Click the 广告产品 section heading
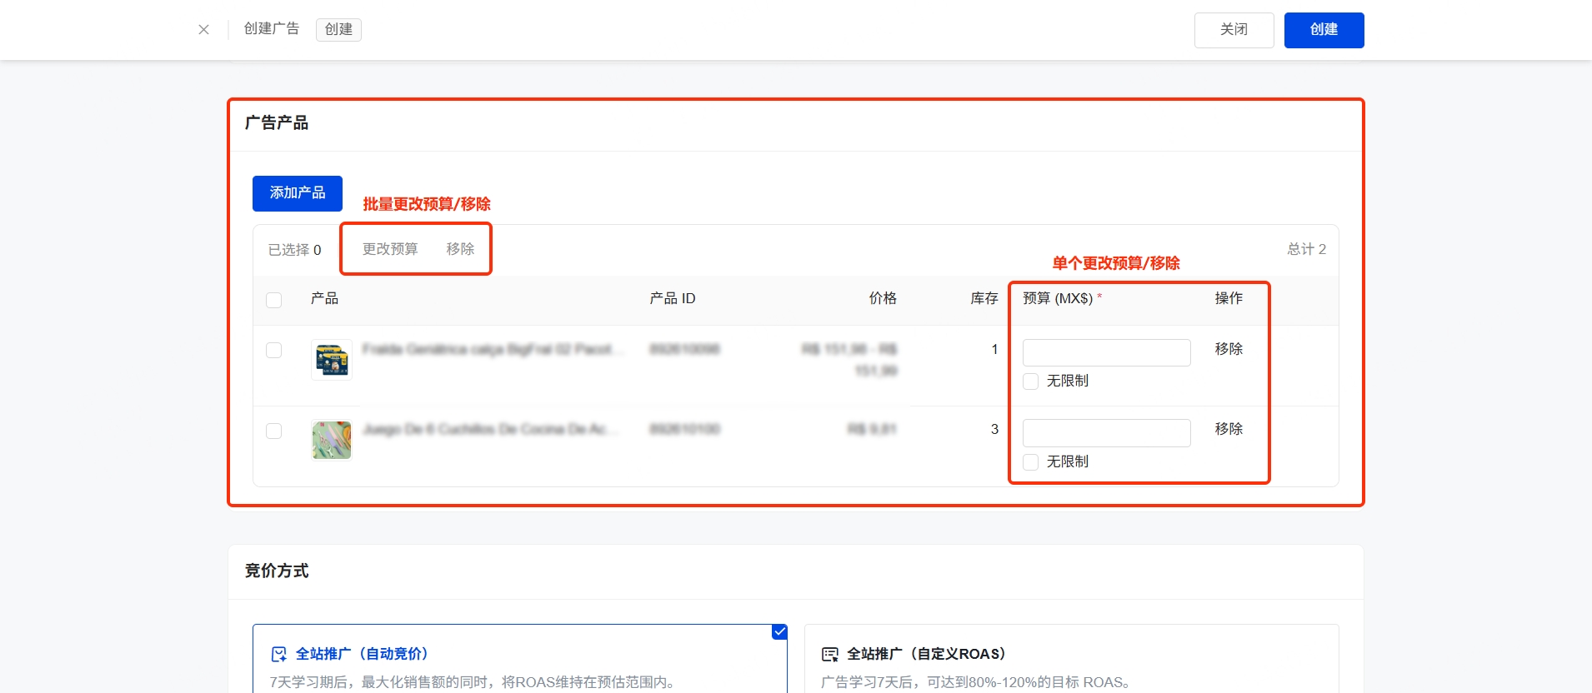Image resolution: width=1592 pixels, height=693 pixels. [x=277, y=123]
